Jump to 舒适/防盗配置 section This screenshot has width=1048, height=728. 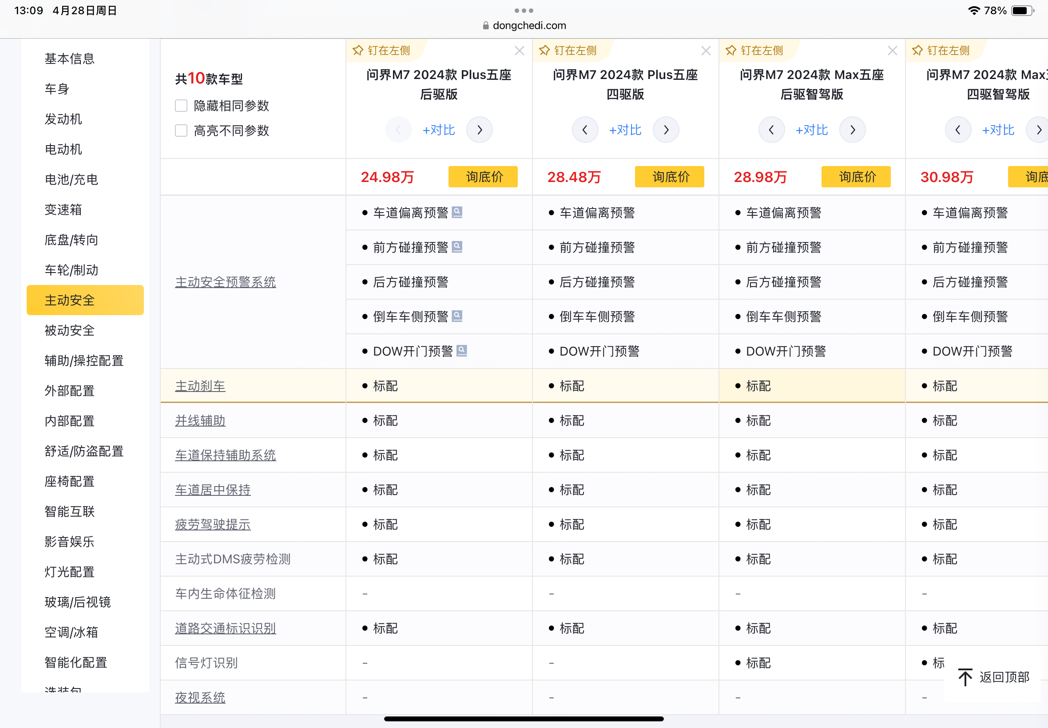[84, 451]
